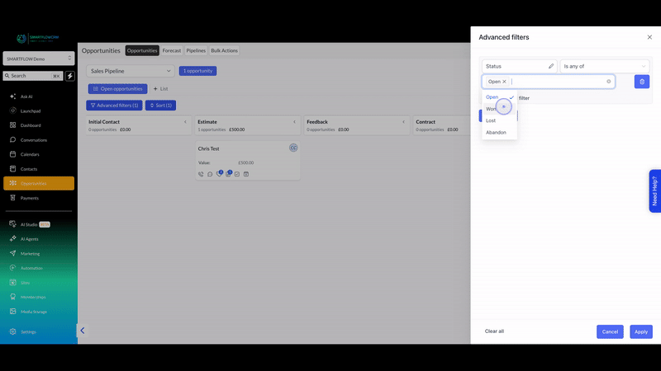Click the task checkbox icon on Chris Test card
This screenshot has width=661, height=371.
point(237,174)
